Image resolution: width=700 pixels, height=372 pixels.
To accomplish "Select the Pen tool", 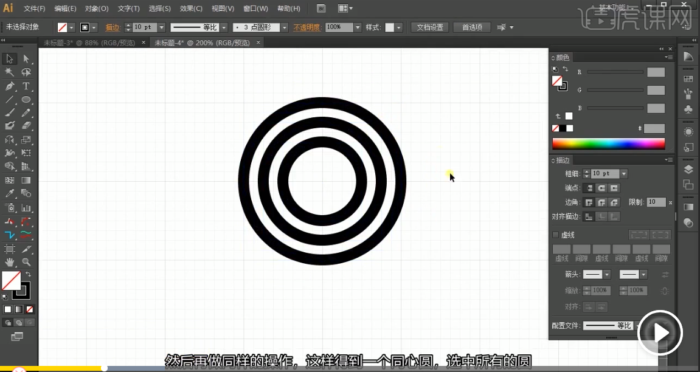I will 10,86.
